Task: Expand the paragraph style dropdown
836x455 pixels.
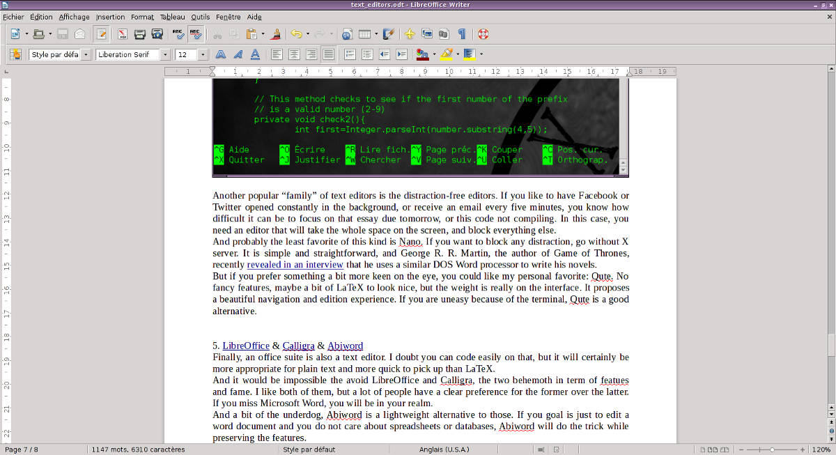Action: 86,54
